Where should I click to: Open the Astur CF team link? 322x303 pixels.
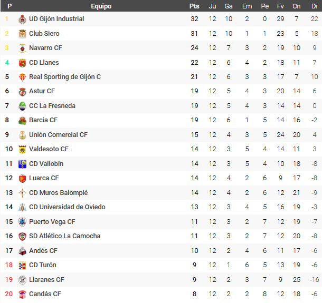click(42, 91)
